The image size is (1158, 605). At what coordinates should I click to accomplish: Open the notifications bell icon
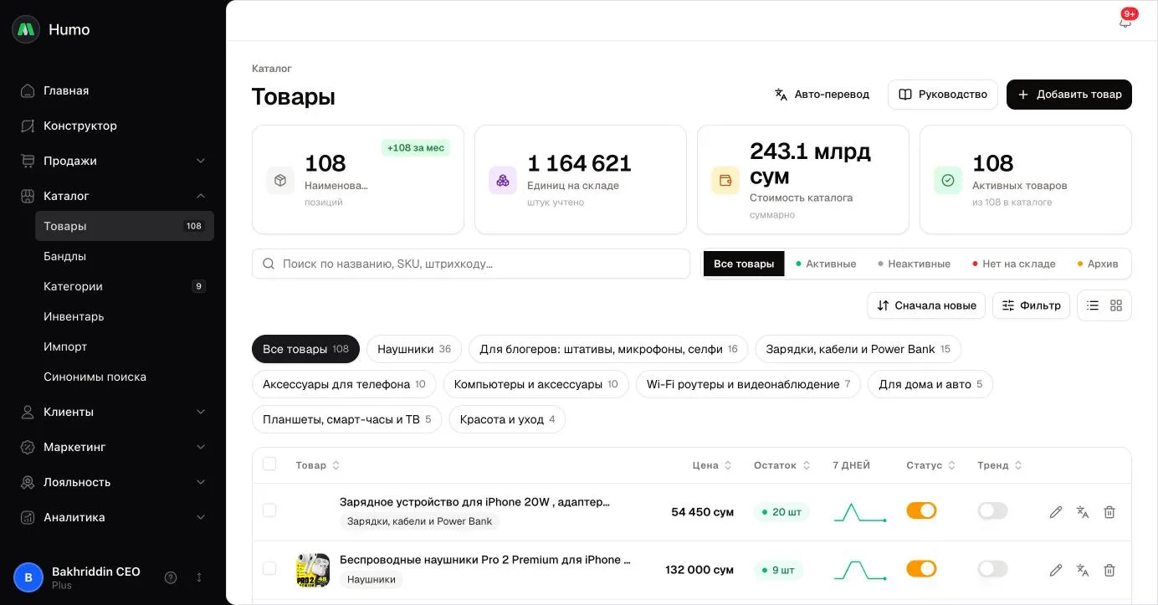[x=1125, y=22]
